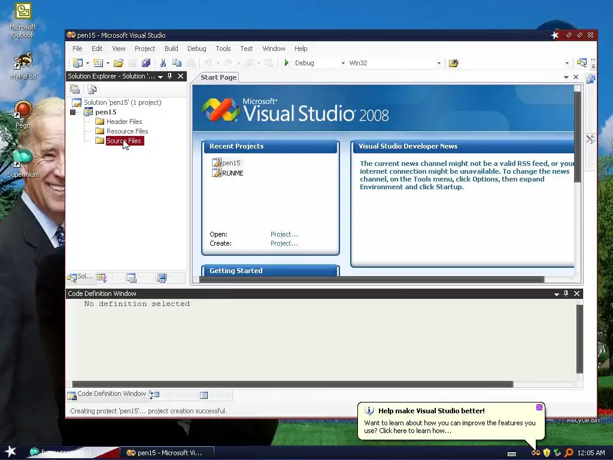This screenshot has height=460, width=613.
Task: Open the Class View tab icon
Action: tap(102, 277)
